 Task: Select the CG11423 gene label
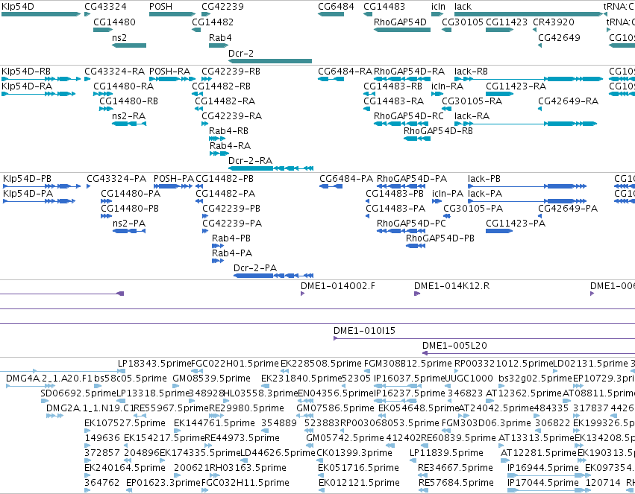507,22
